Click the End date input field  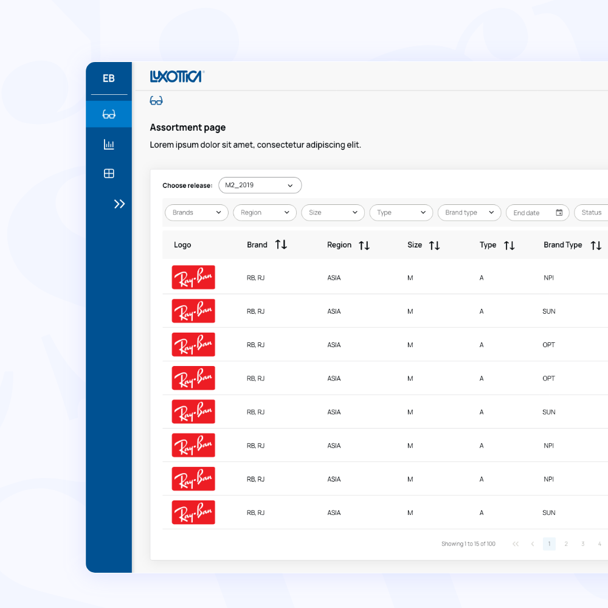click(537, 212)
